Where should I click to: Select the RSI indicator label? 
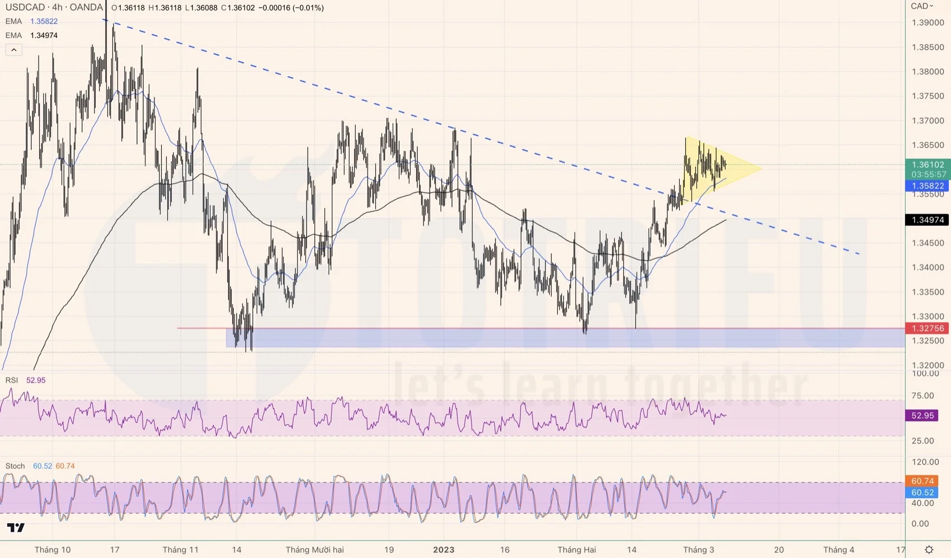tap(12, 380)
